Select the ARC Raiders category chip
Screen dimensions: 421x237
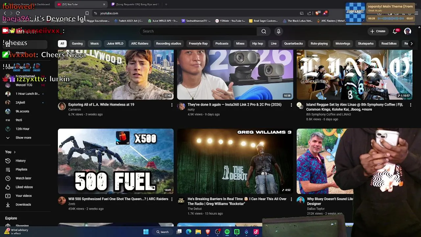[x=140, y=43]
